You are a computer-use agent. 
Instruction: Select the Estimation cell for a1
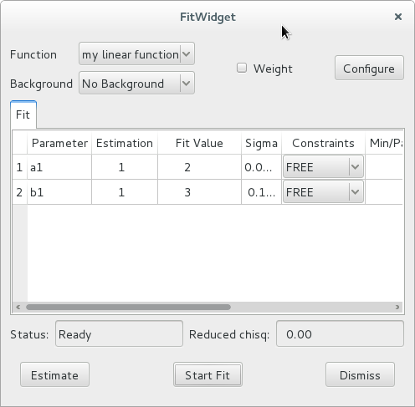[125, 167]
